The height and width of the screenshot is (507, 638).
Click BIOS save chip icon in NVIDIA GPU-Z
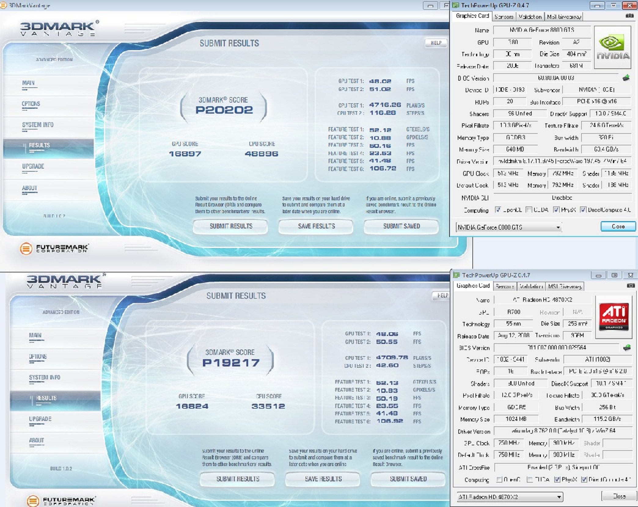(626, 78)
